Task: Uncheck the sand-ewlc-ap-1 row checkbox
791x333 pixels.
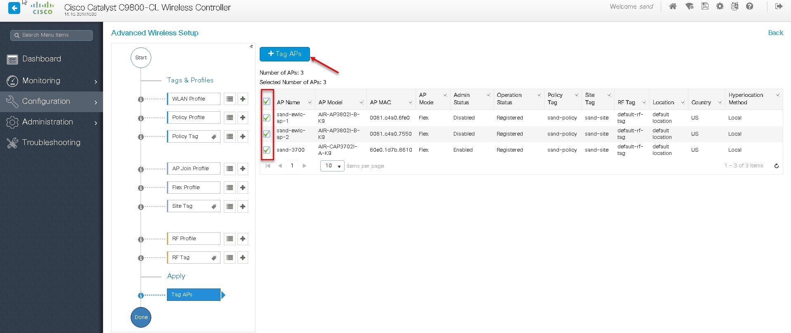Action: [267, 117]
